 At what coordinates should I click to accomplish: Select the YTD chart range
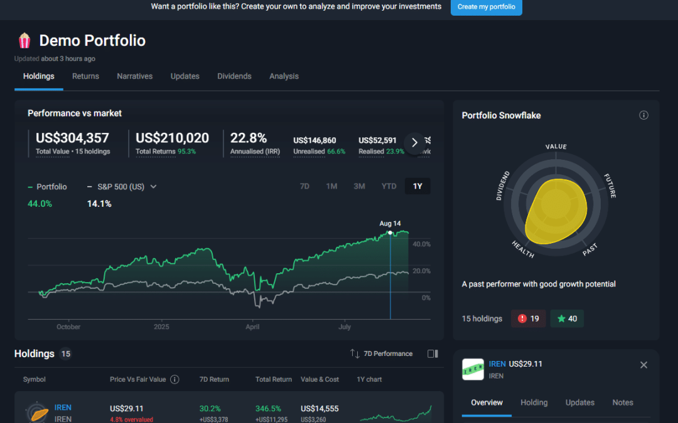389,187
